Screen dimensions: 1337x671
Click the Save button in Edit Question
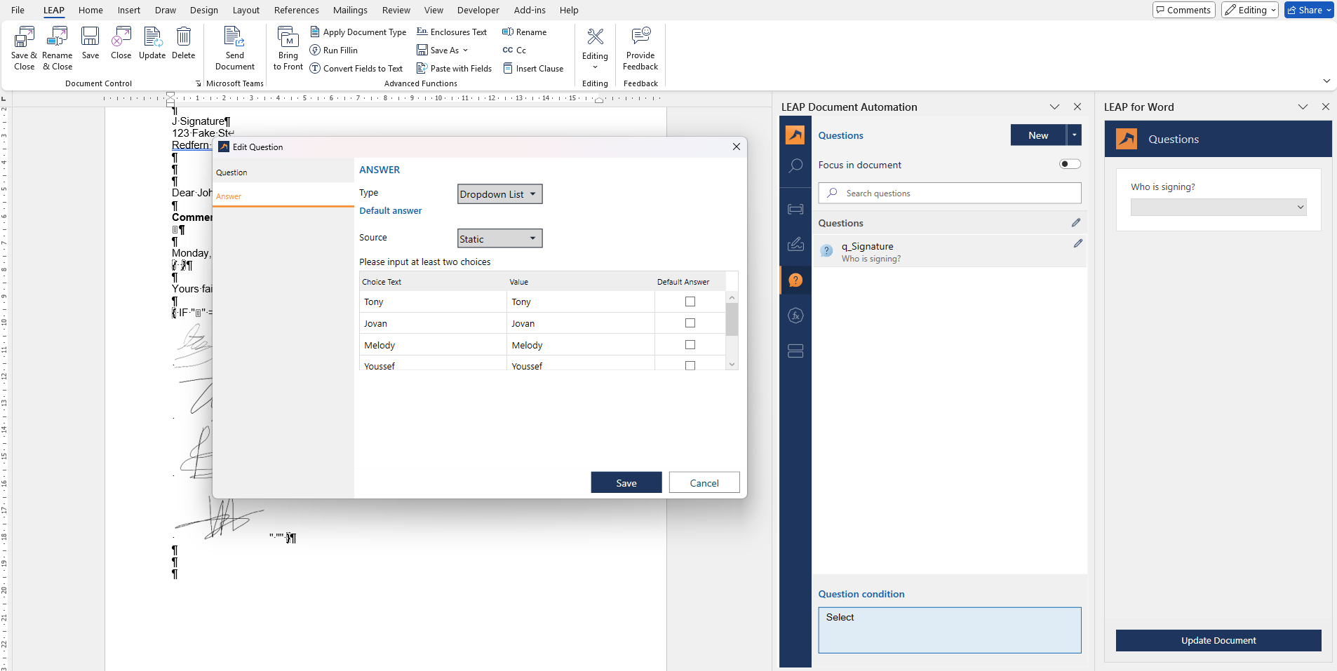click(626, 483)
